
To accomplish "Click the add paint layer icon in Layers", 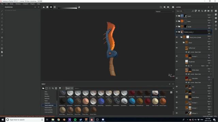I will (199, 11).
